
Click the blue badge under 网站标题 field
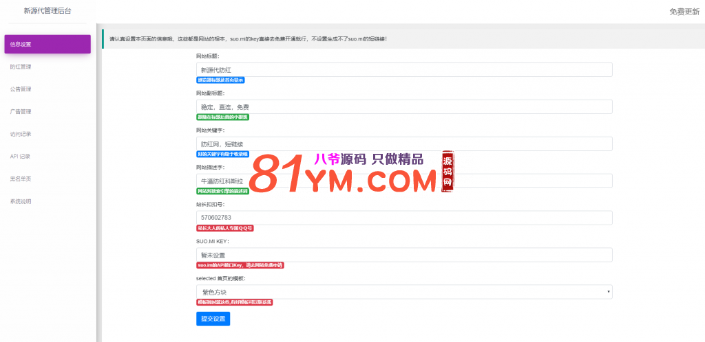click(x=221, y=80)
